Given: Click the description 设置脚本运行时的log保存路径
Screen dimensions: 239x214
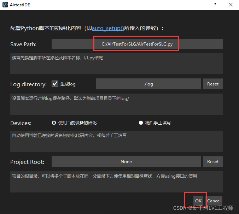Looking at the screenshot, I should pyautogui.click(x=70, y=99).
